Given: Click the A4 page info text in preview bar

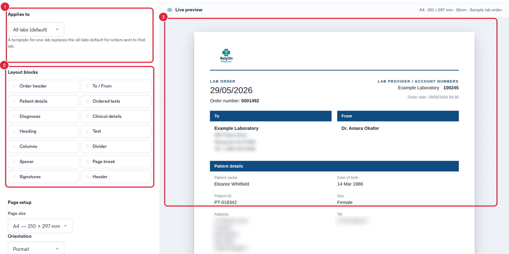Looking at the screenshot, I should click(461, 10).
